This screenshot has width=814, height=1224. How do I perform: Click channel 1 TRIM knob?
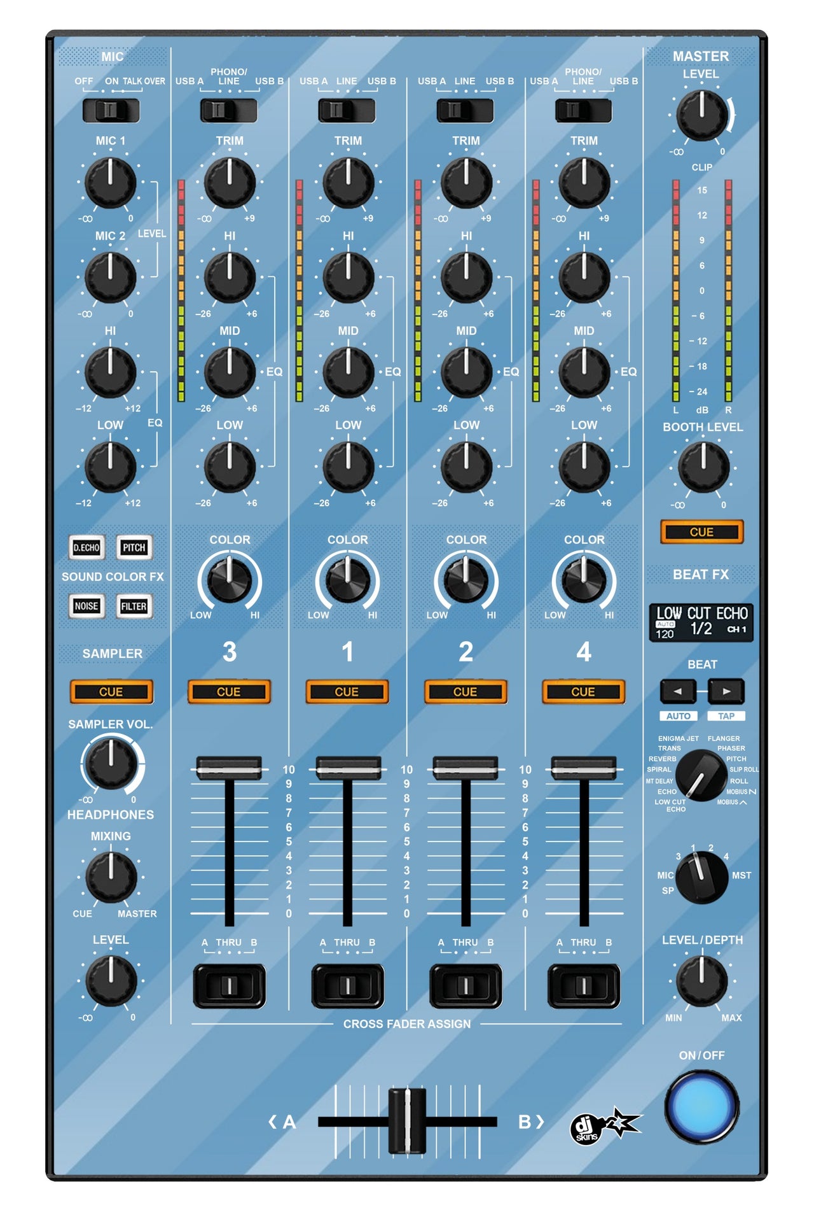pyautogui.click(x=348, y=183)
